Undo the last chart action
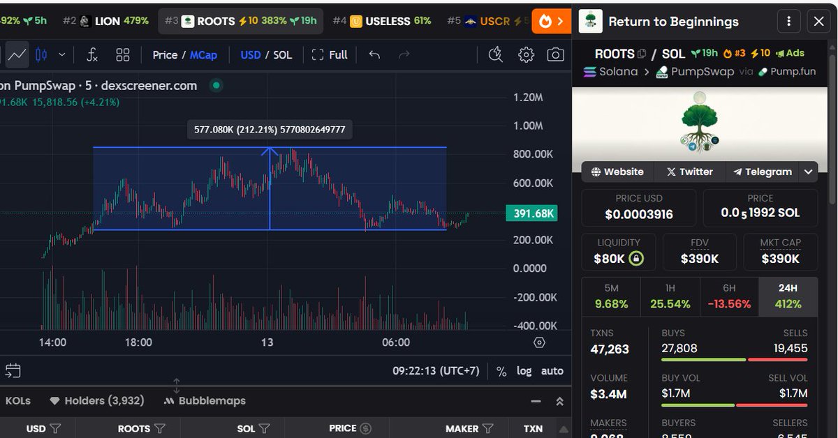 [x=375, y=54]
